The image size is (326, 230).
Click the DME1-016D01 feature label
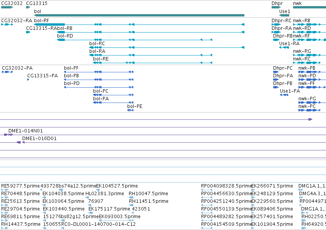[39, 139]
